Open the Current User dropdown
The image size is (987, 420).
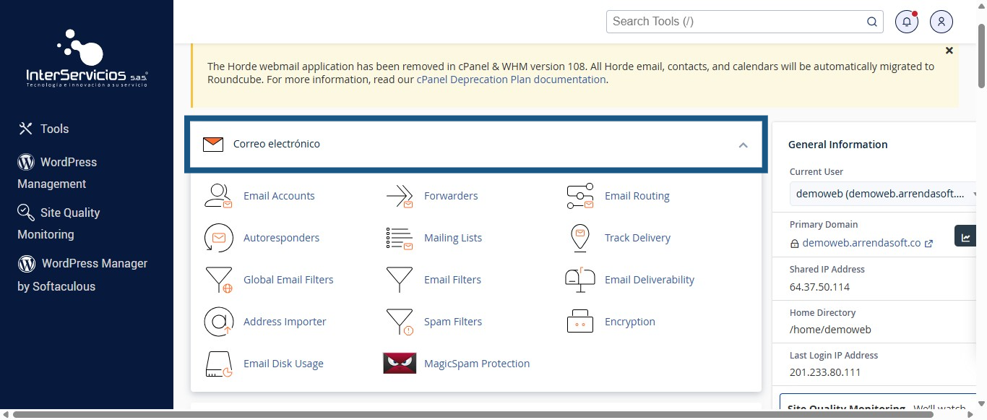[884, 194]
